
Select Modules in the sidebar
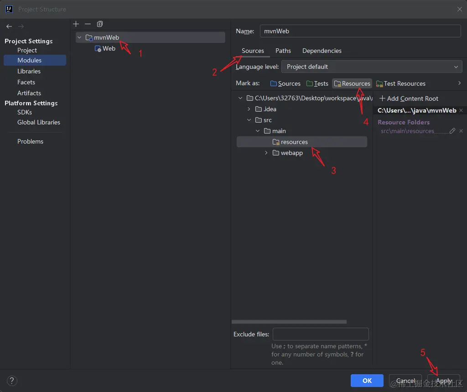pyautogui.click(x=35, y=60)
